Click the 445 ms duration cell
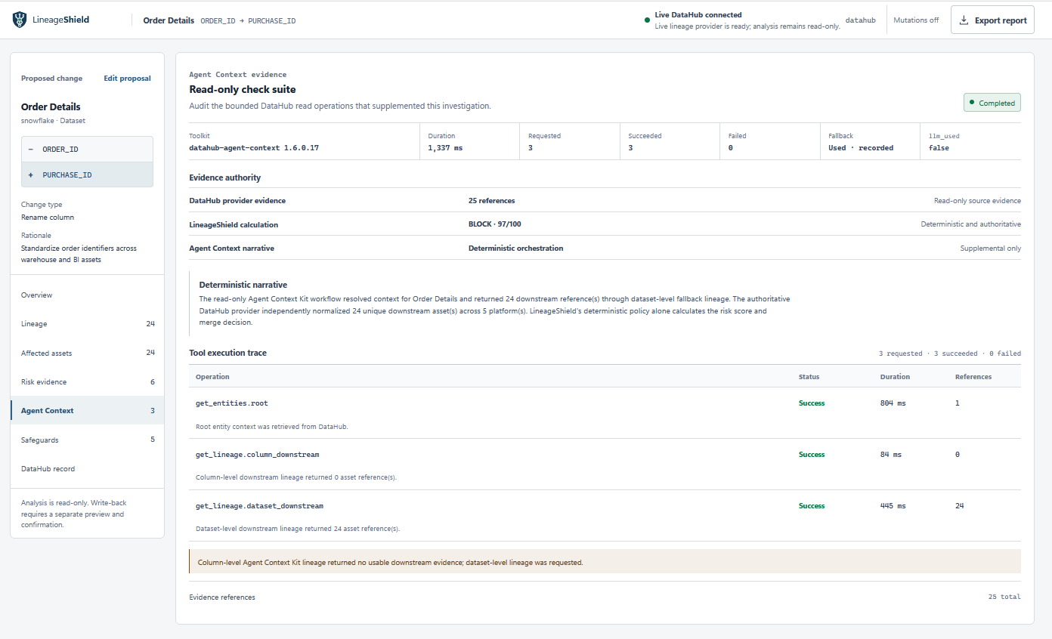 (x=893, y=506)
